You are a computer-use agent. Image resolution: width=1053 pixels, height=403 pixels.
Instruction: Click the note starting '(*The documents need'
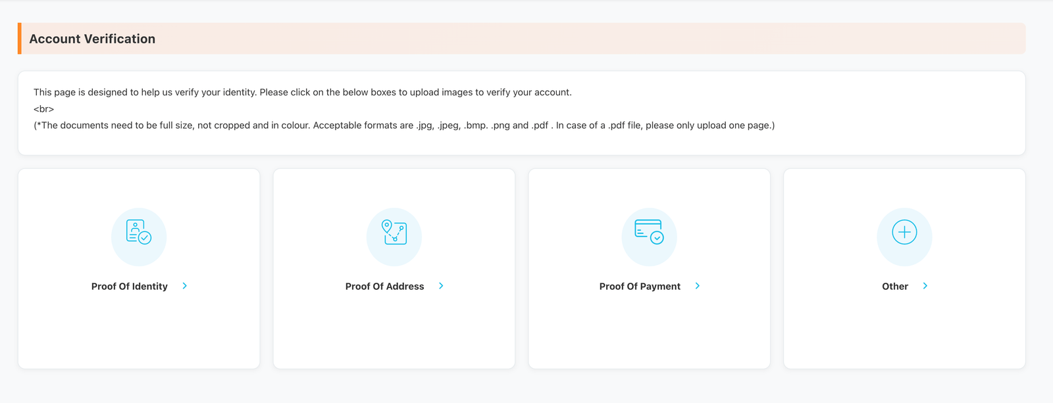pyautogui.click(x=404, y=126)
